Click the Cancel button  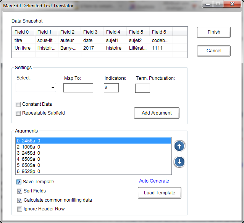click(x=214, y=51)
